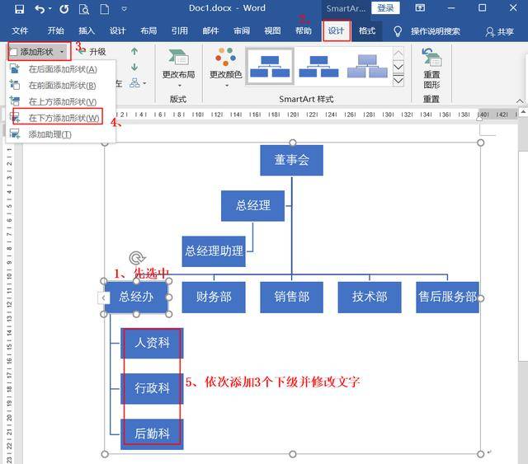Select the SmartArt 格式 tab
The height and width of the screenshot is (464, 528).
click(366, 31)
